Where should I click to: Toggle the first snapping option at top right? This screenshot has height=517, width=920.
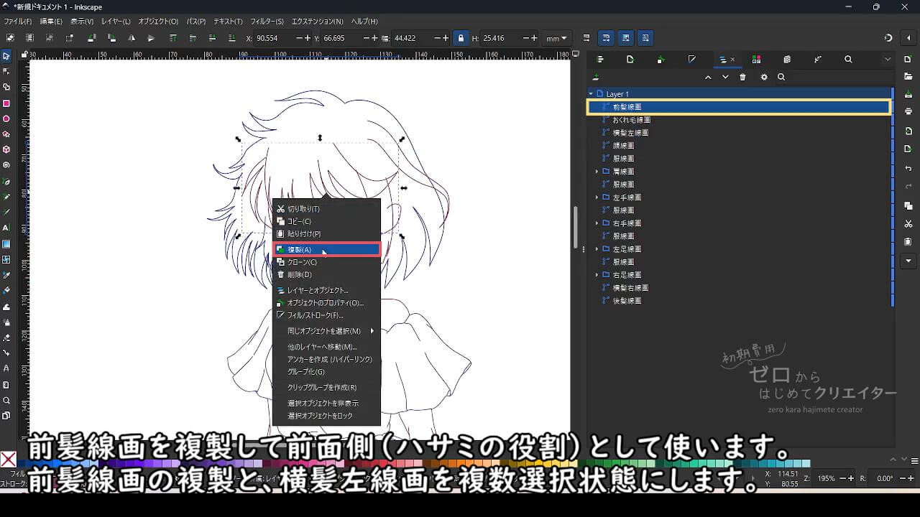pos(605,37)
